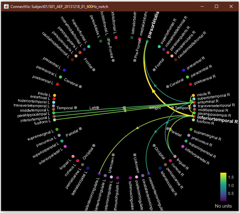Toggle the Right hemisphere hub node
This screenshot has height=213, width=240.
coord(150,108)
